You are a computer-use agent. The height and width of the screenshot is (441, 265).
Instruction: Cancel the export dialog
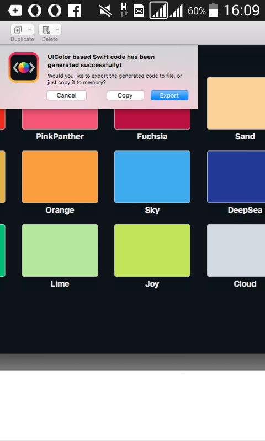click(66, 95)
